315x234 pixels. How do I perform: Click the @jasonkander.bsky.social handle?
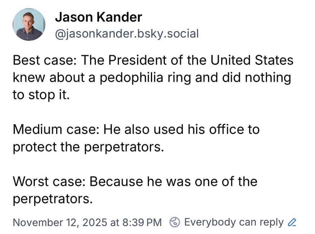tap(127, 34)
